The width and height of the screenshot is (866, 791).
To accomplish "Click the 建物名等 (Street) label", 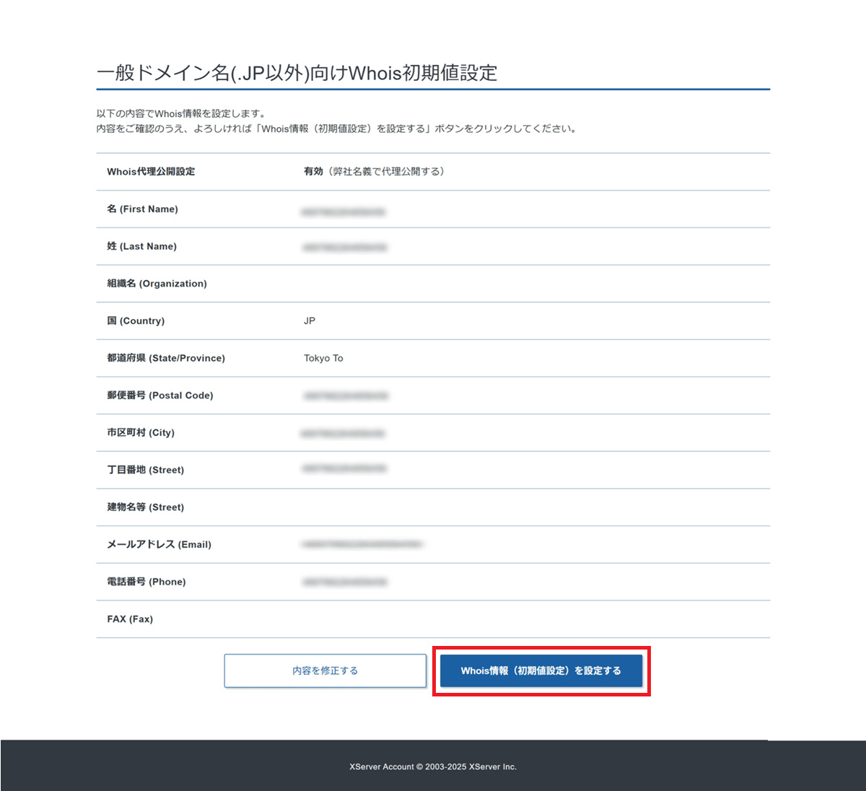I will 145,507.
